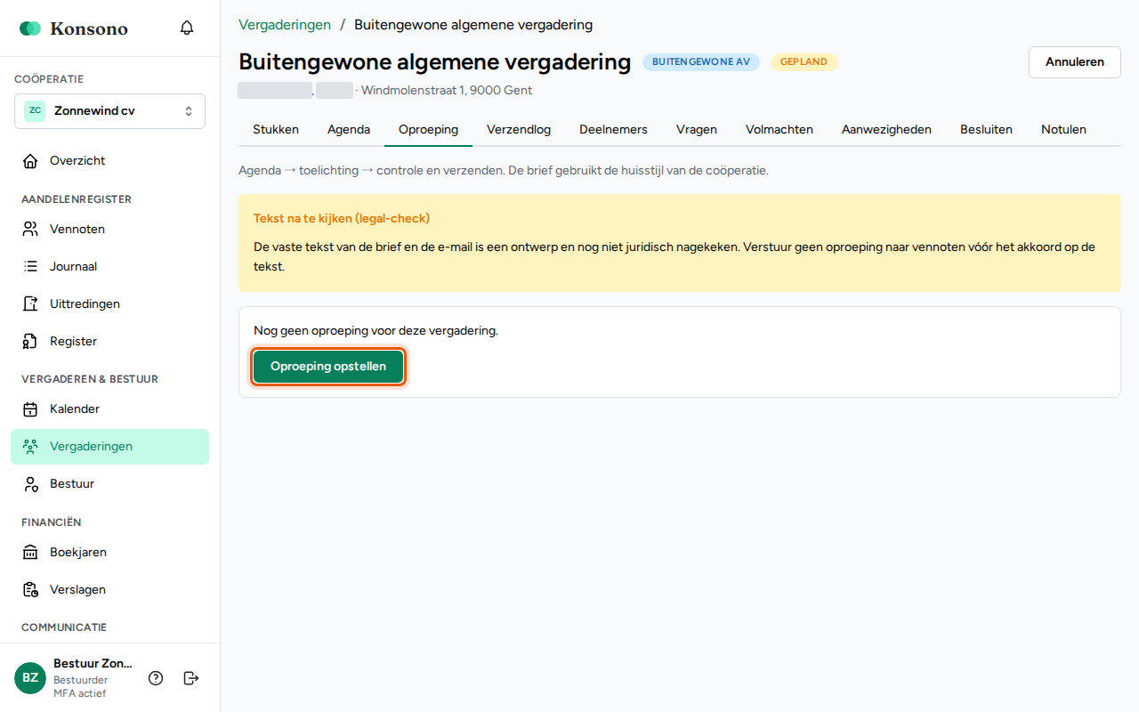Switch to the Vragen tab
This screenshot has height=712, width=1139.
click(697, 130)
